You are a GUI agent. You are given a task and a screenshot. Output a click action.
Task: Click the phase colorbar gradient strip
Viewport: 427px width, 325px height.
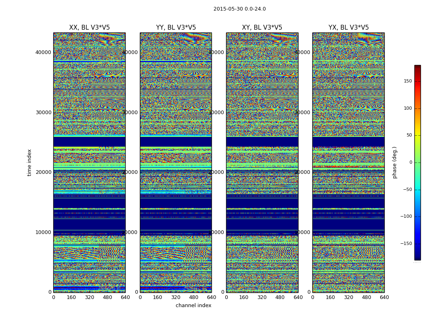tap(417, 162)
